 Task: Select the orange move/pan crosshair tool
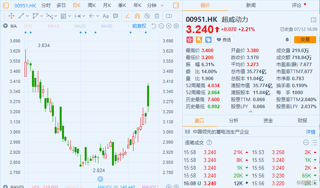tap(11, 16)
